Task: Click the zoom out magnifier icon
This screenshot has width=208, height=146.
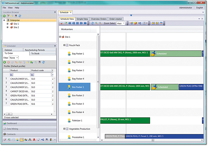Action: pos(101,23)
